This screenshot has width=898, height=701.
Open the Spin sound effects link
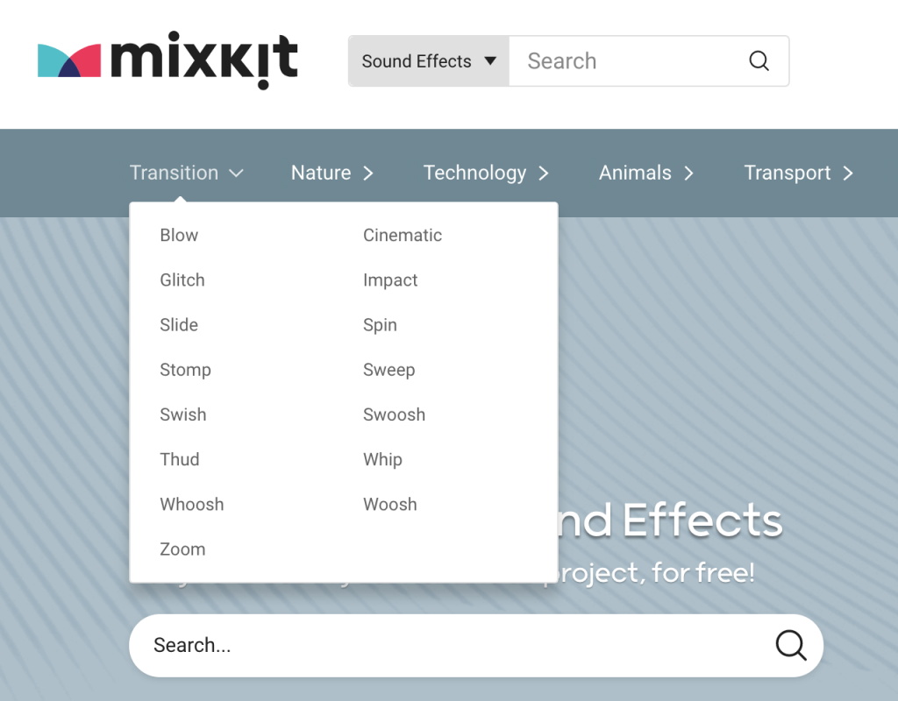(x=380, y=326)
